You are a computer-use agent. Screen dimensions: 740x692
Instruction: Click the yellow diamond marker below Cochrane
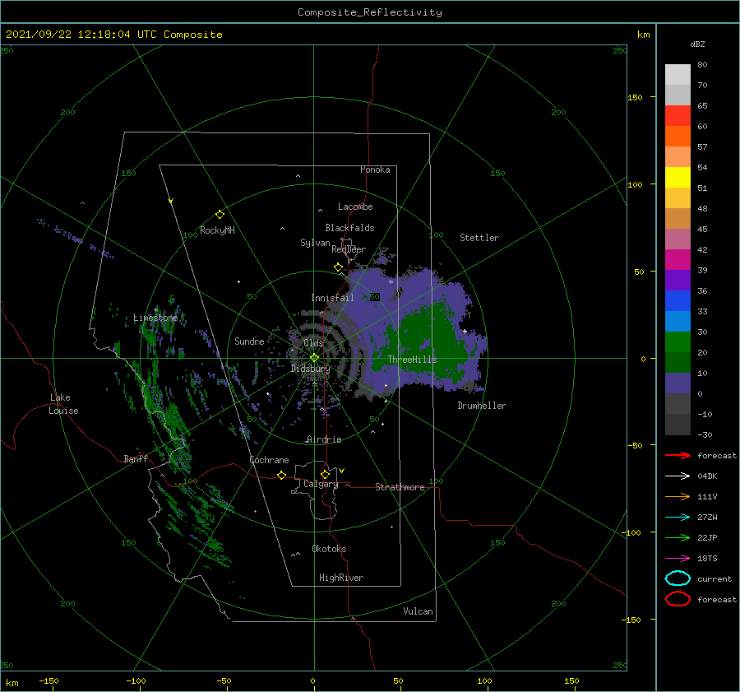tap(282, 475)
